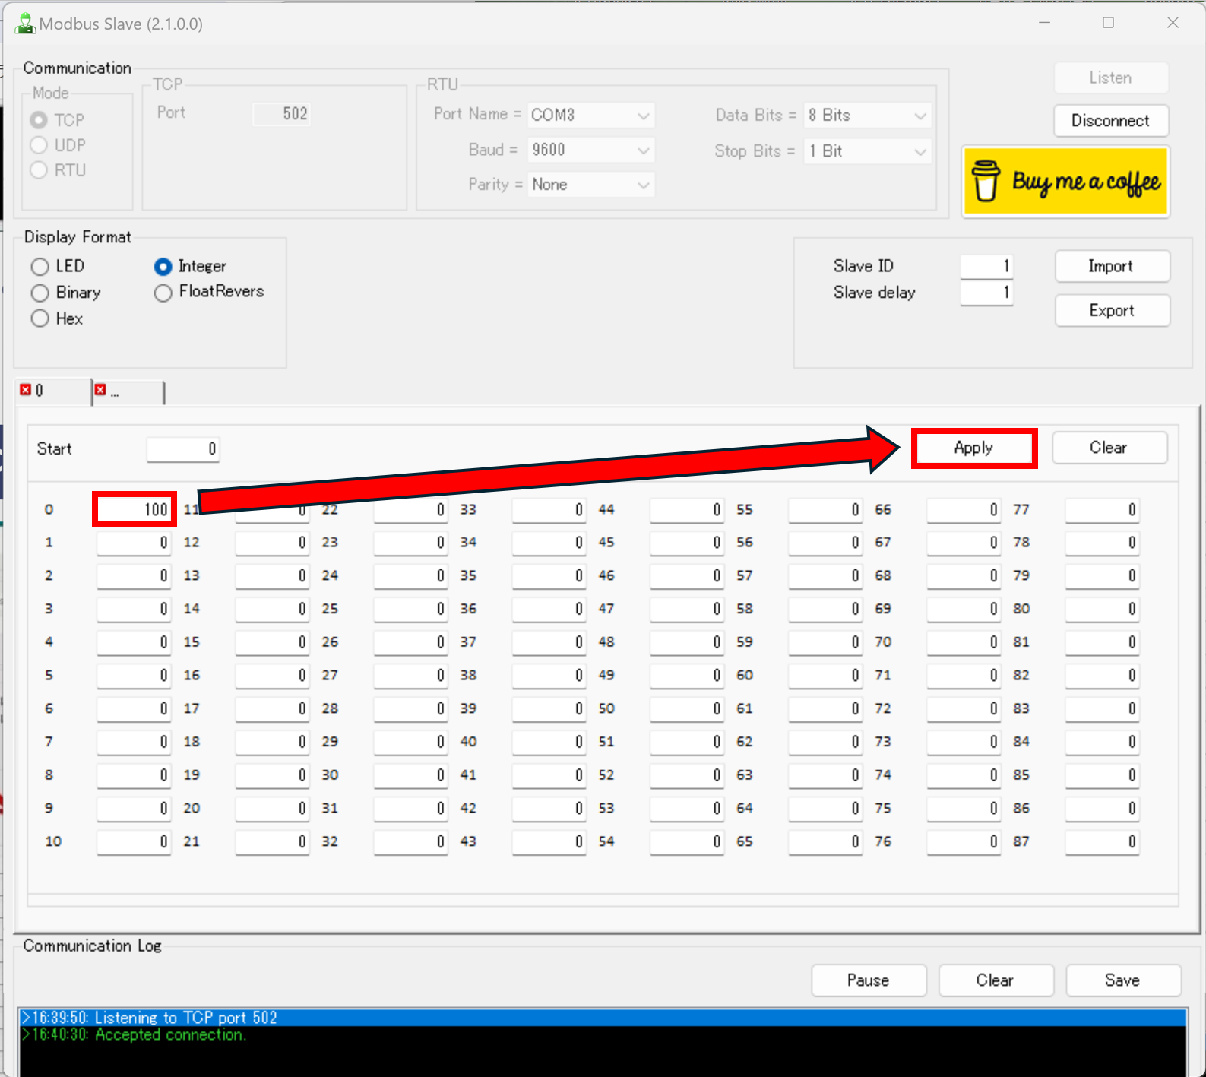Click register 0 value field showing 100
Viewport: 1206px width, 1077px height.
coord(135,509)
